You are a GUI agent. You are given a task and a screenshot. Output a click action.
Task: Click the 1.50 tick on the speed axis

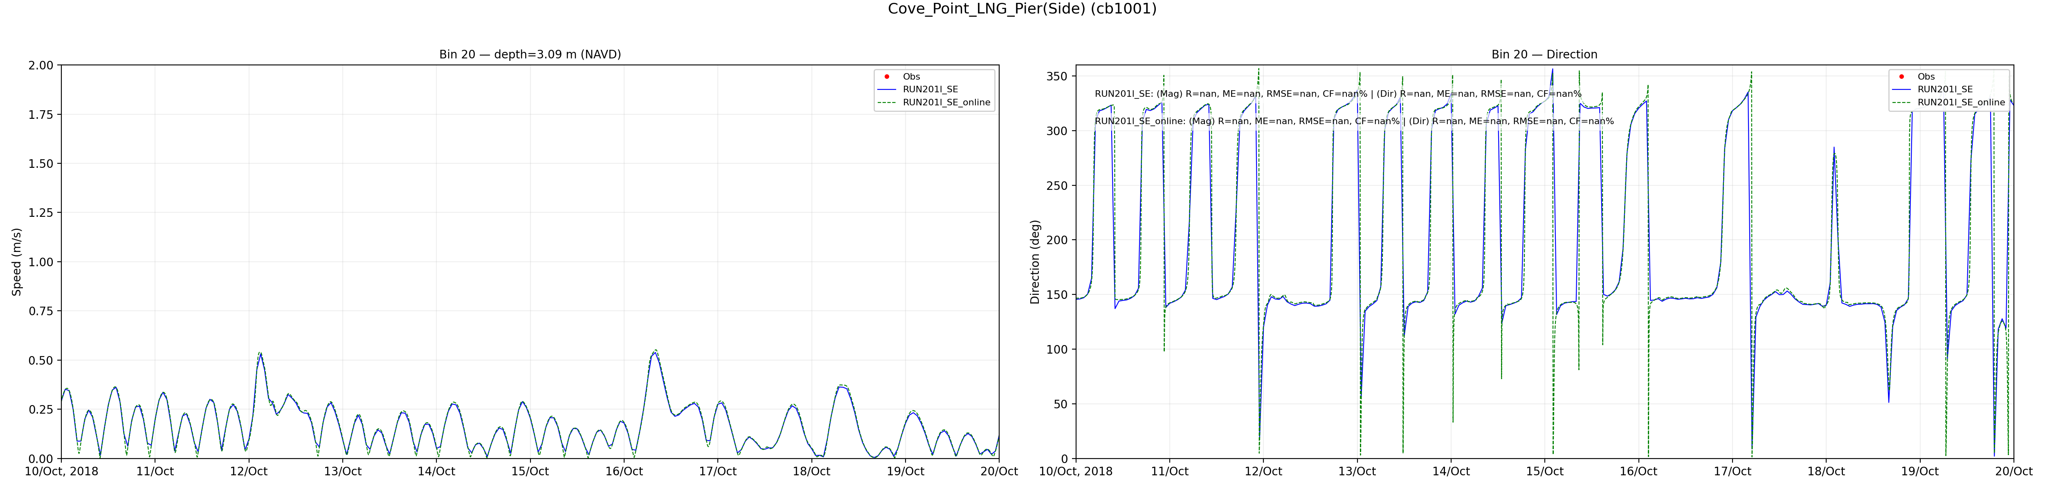pos(40,163)
